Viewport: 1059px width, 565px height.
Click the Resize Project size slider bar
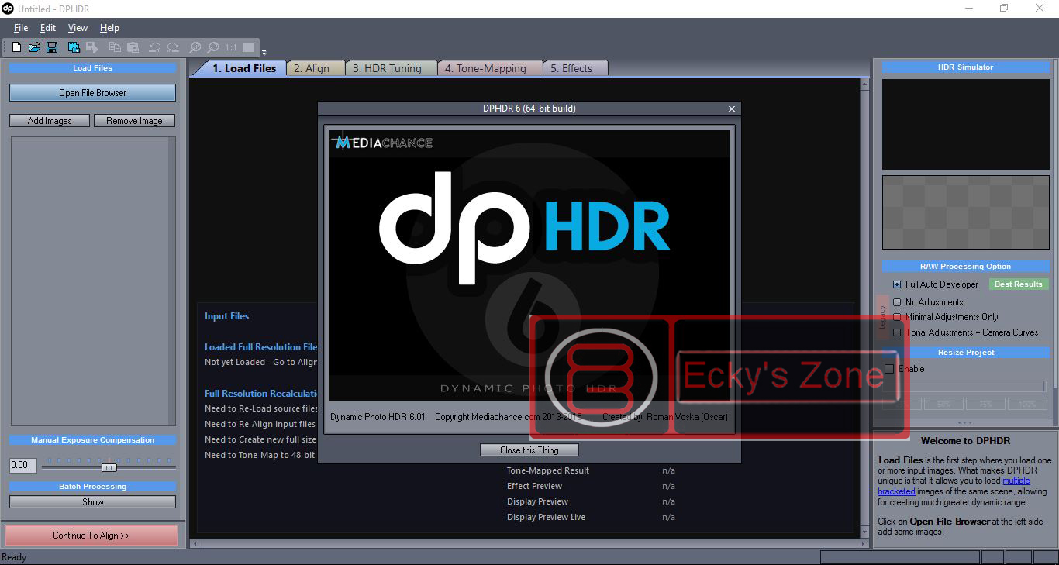pos(966,387)
